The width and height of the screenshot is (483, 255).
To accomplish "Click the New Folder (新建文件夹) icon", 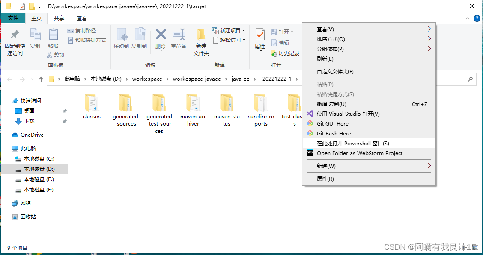I will 201,35.
